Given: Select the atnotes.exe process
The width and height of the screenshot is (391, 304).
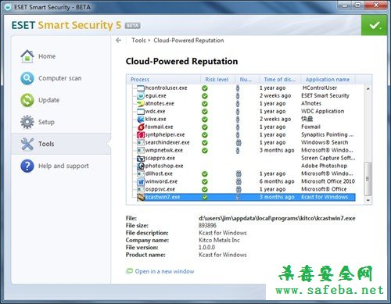Looking at the screenshot, I should tap(246, 103).
